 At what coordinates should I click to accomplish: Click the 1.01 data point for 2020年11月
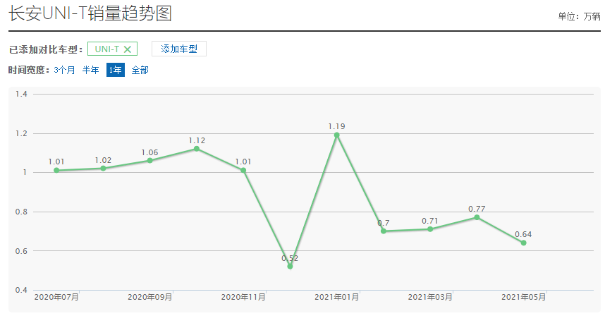(243, 170)
